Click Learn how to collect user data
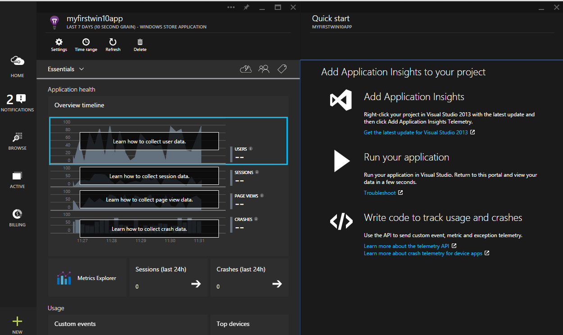 pyautogui.click(x=149, y=141)
